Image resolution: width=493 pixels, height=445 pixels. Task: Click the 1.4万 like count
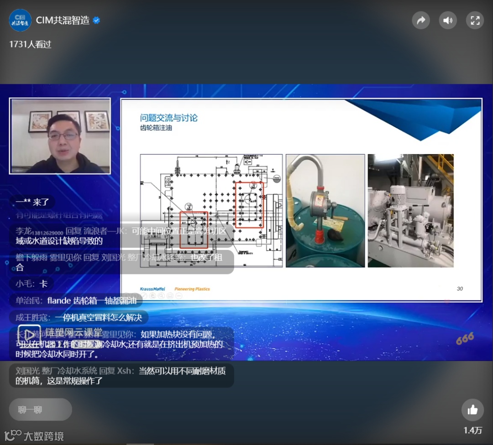(472, 430)
